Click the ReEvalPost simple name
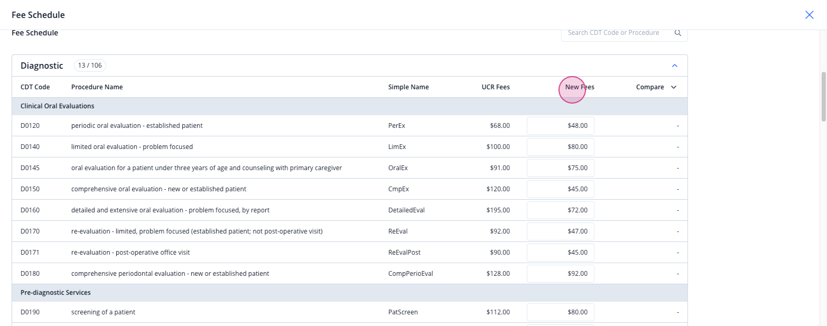The height and width of the screenshot is (326, 827). point(404,253)
